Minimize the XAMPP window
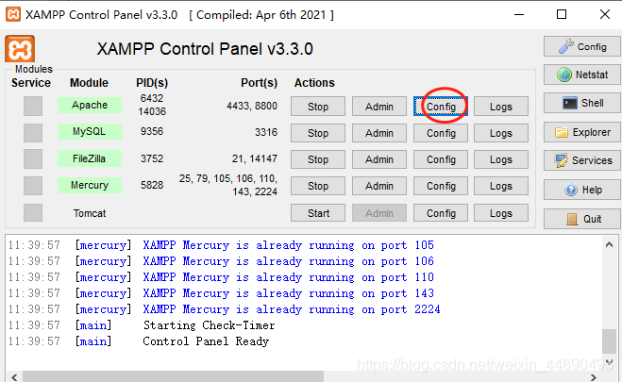 (x=519, y=15)
